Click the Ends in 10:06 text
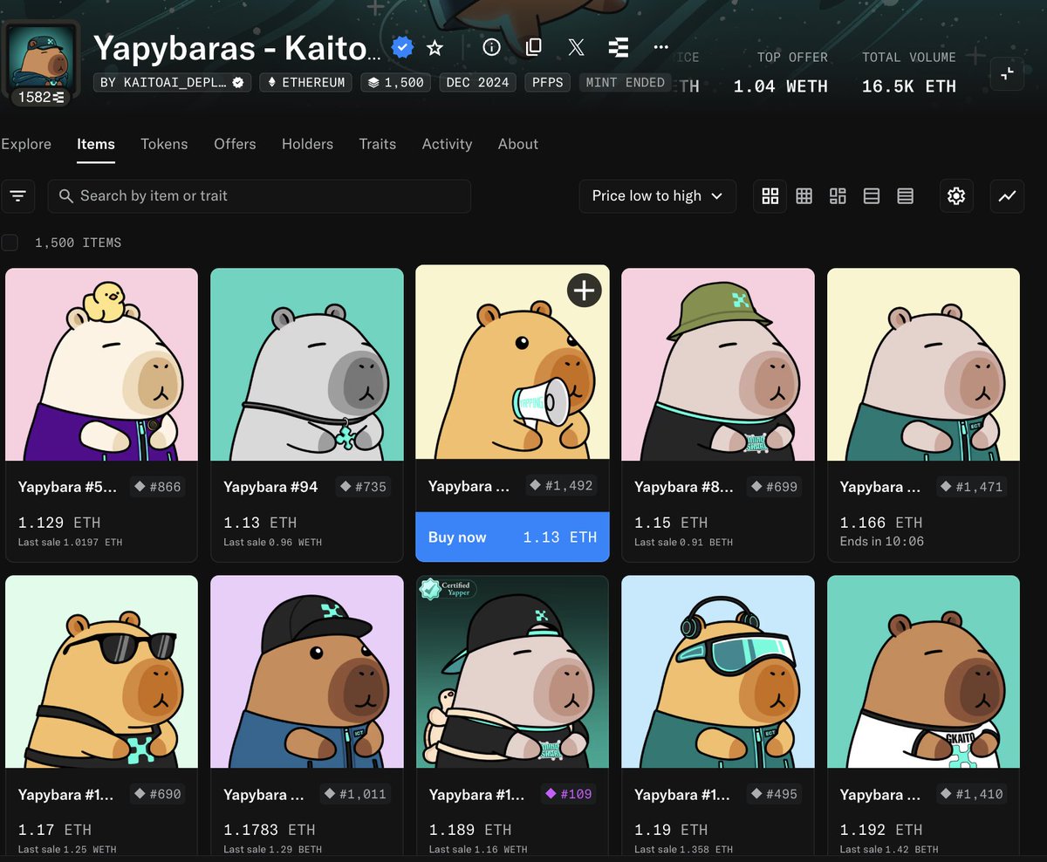The width and height of the screenshot is (1047, 862). point(882,542)
